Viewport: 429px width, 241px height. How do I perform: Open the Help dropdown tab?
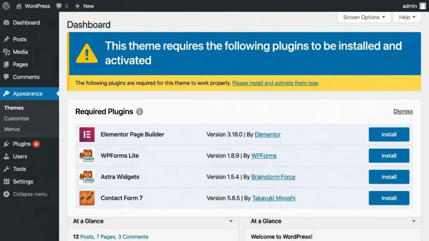tap(407, 17)
